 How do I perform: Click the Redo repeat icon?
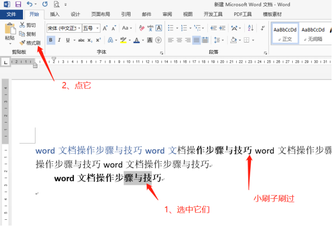(x=45, y=4)
